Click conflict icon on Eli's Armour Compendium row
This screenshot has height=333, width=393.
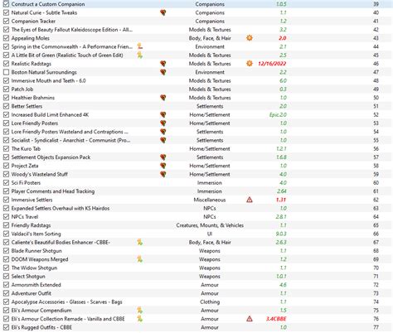140,311
